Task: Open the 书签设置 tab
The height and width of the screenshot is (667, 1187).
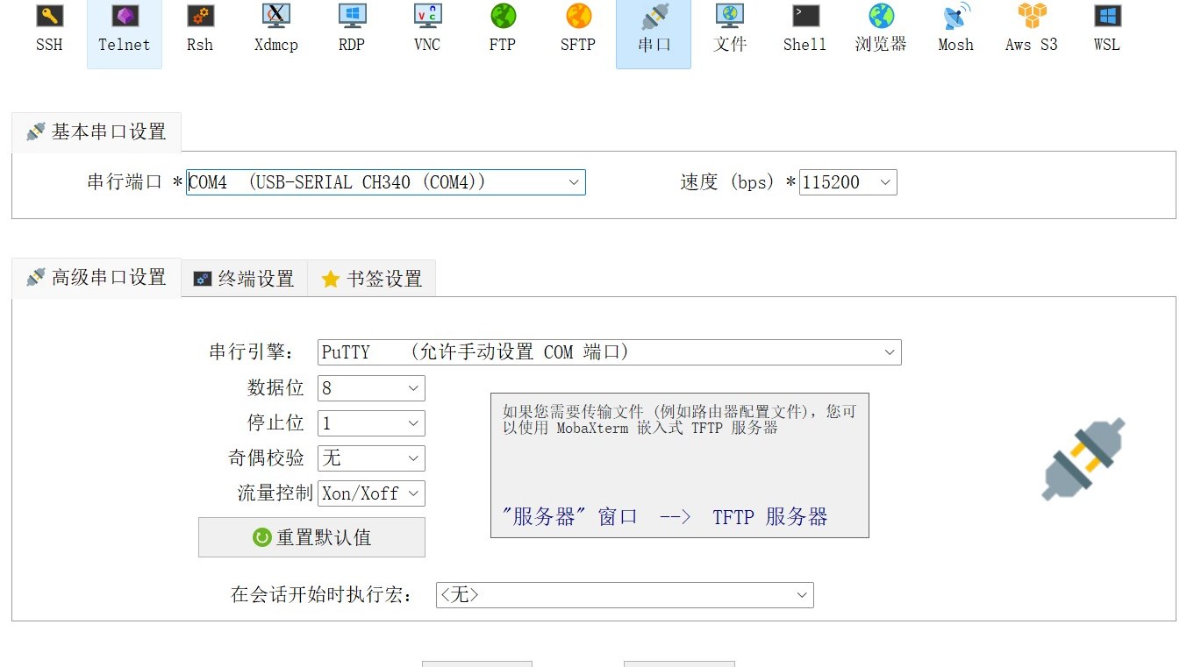Action: (372, 279)
